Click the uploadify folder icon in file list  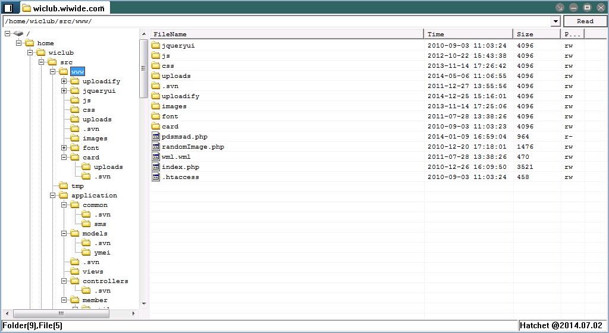click(x=156, y=96)
